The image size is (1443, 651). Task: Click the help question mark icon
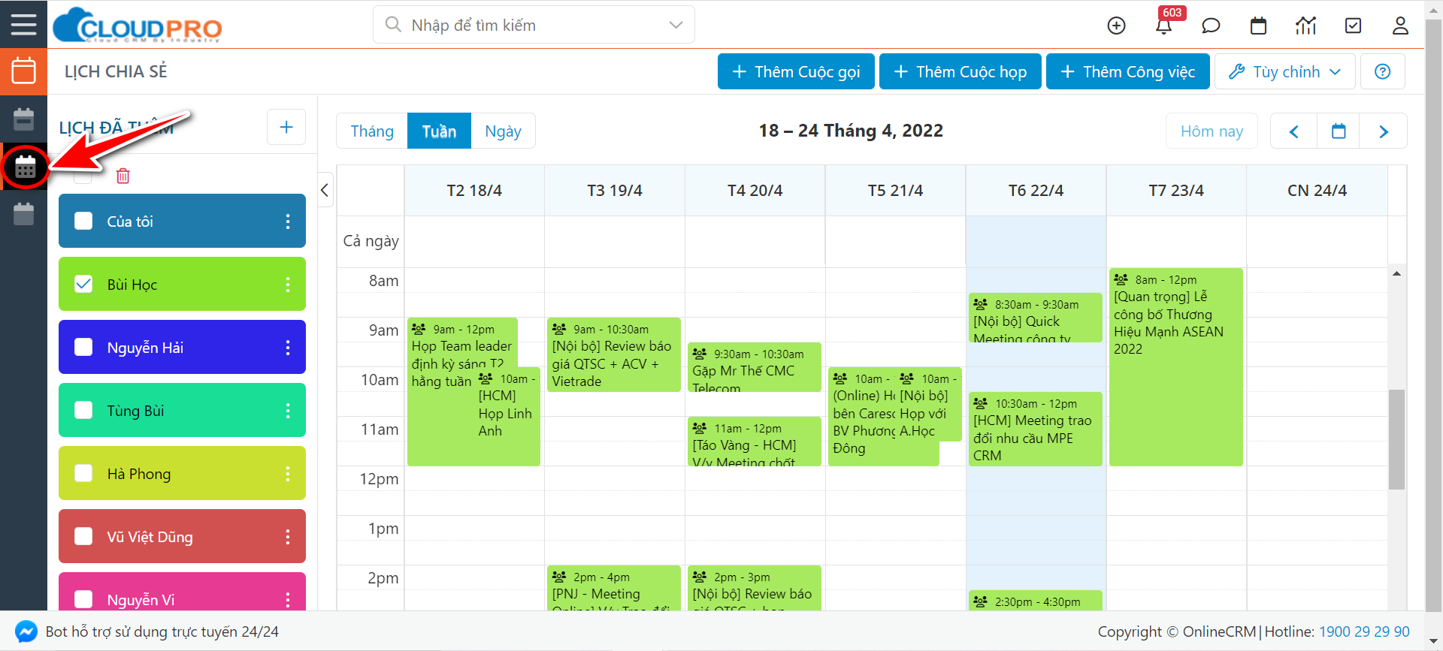(x=1382, y=71)
